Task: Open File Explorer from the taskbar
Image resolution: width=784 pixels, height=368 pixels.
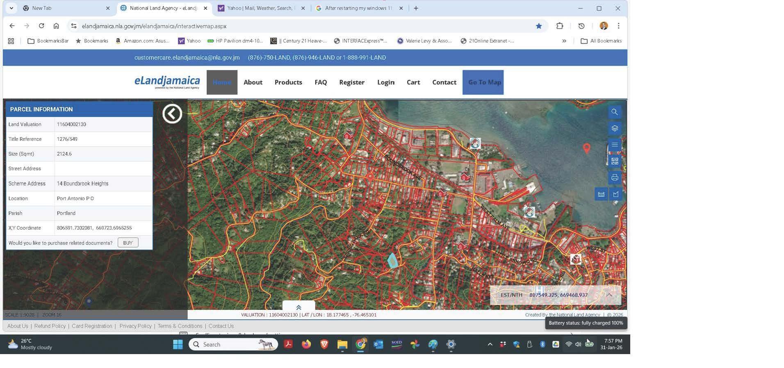Action: tap(342, 345)
